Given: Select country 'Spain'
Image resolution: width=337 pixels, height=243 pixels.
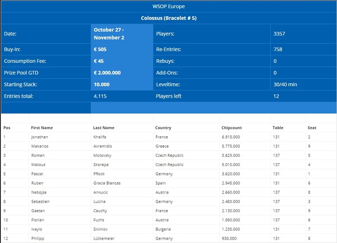Looking at the screenshot, I should (x=160, y=183).
